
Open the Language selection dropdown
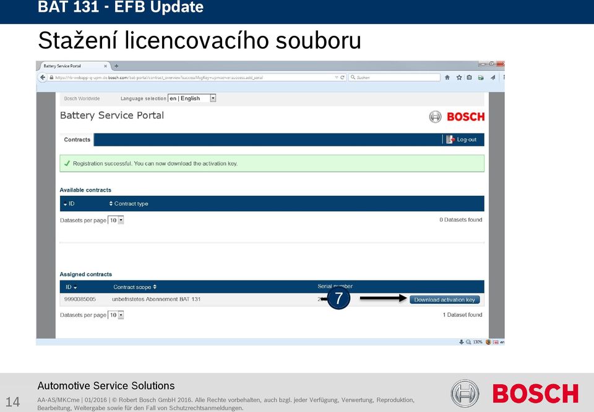[x=192, y=98]
